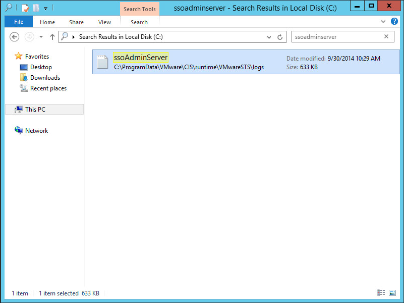
Task: Select the Search Tools contextual tab
Action: [139, 9]
